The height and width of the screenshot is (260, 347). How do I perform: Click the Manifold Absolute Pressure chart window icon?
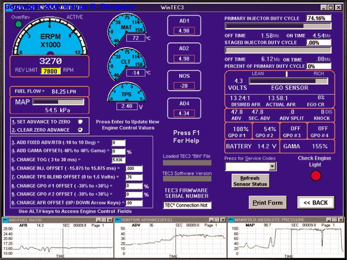click(230, 220)
